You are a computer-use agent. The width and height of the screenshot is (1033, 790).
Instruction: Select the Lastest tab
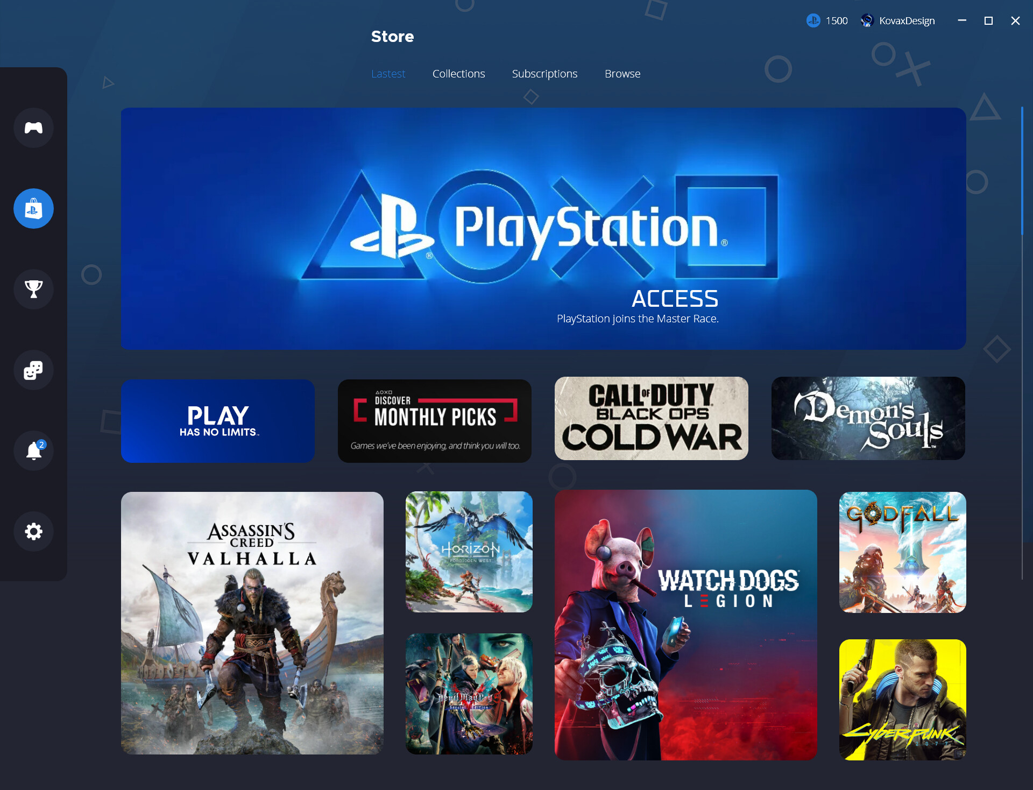388,74
